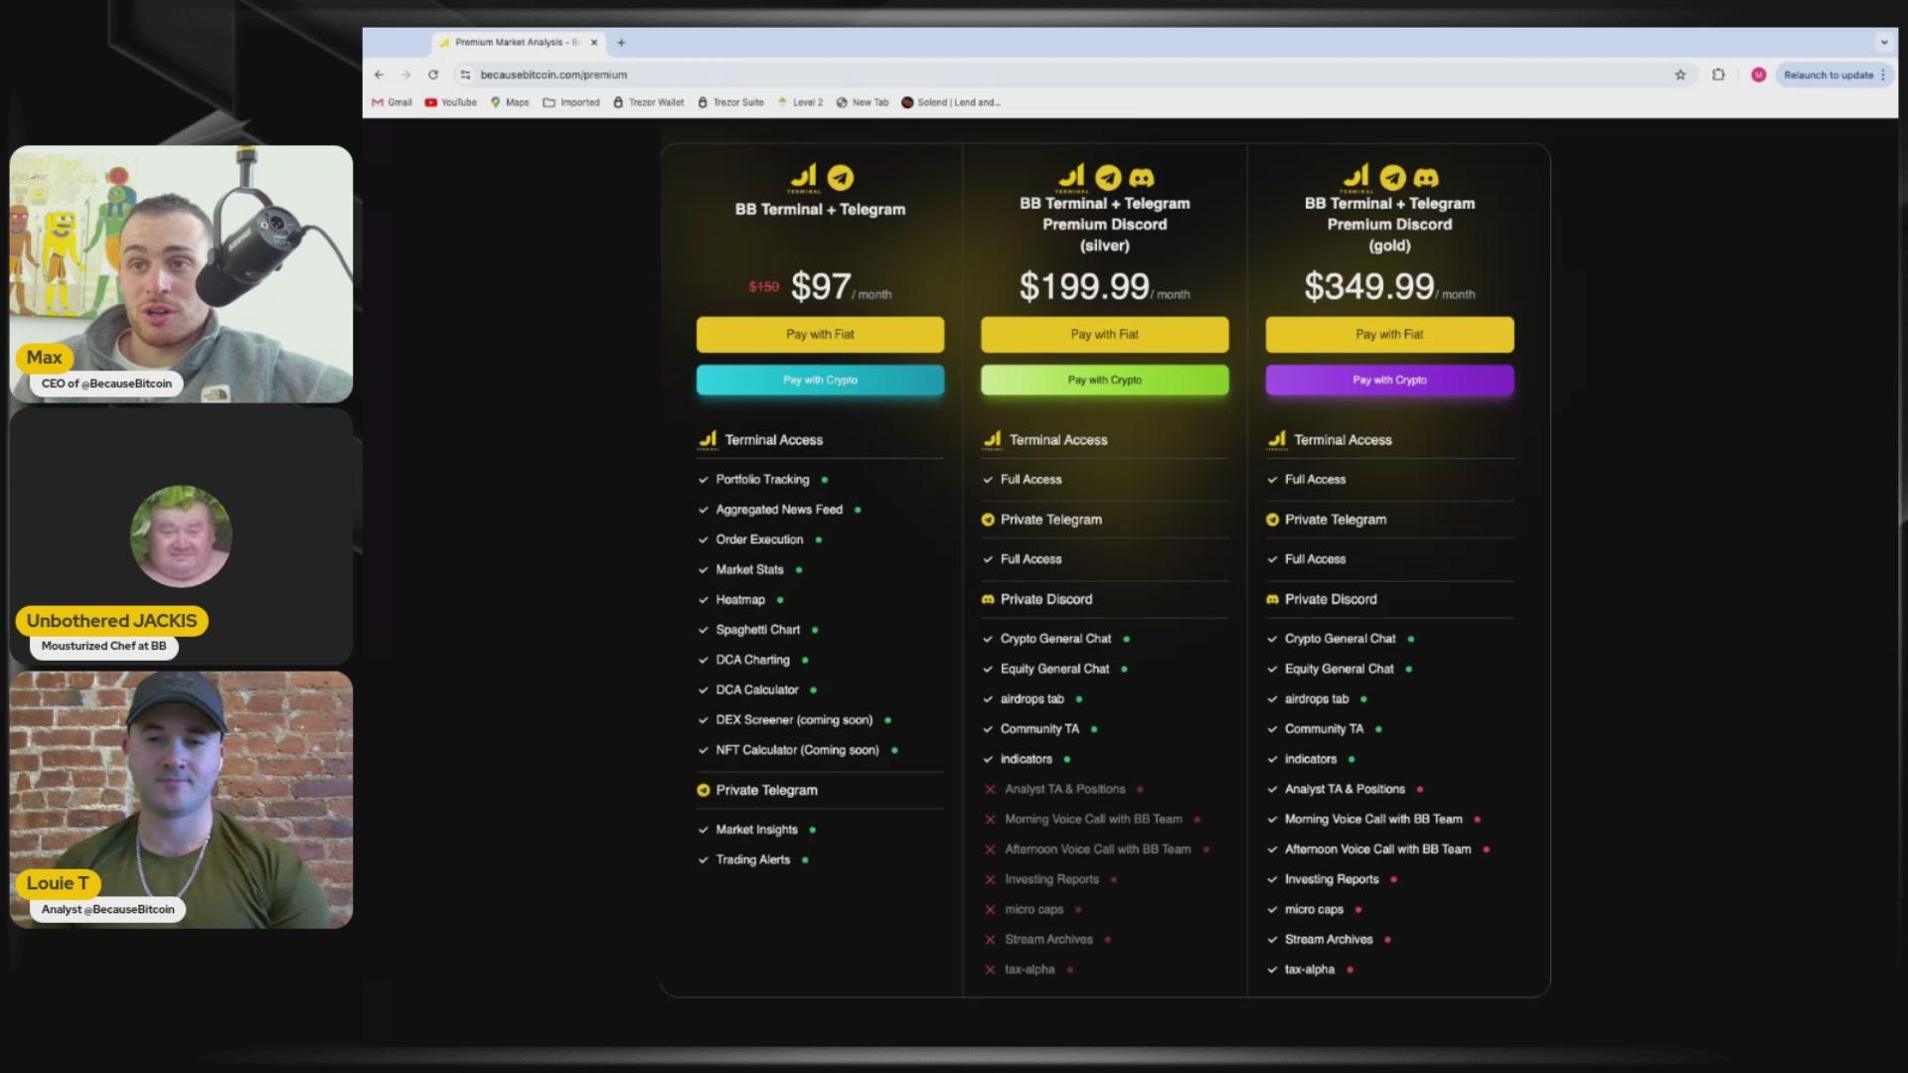Open the tab search dropdown arrow
Image resolution: width=1908 pixels, height=1073 pixels.
click(1883, 43)
